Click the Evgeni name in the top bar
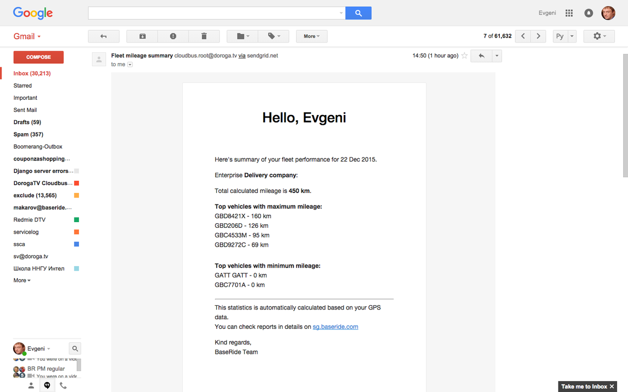Viewport: 628px width, 392px height. [547, 13]
